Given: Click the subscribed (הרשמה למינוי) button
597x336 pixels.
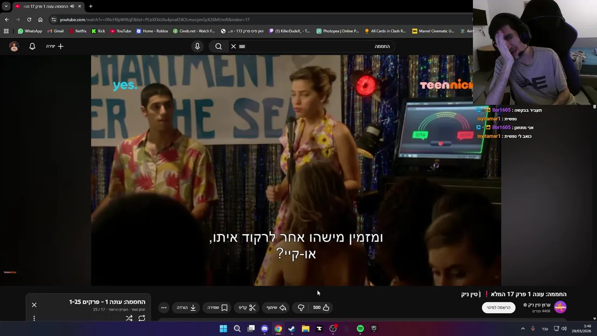Looking at the screenshot, I should tap(499, 308).
